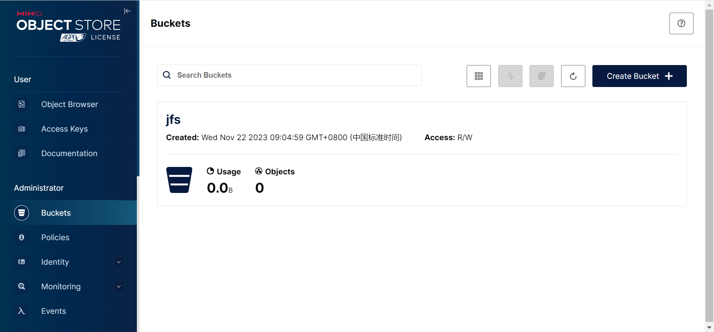Click the set replication icon button

[x=510, y=76]
